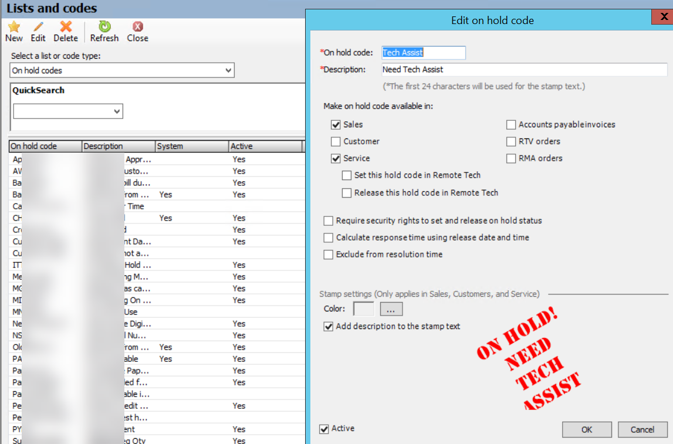Sort by On hold code column header
Image resolution: width=673 pixels, height=444 pixels.
point(45,146)
